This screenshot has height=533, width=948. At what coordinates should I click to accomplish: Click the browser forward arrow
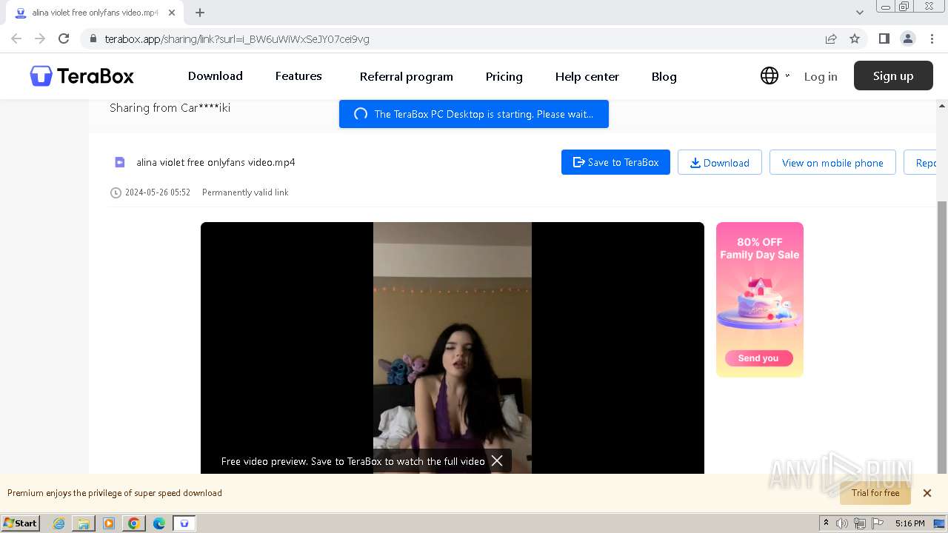40,38
